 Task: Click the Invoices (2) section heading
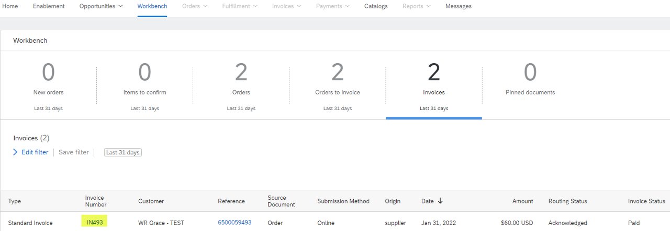click(x=31, y=138)
